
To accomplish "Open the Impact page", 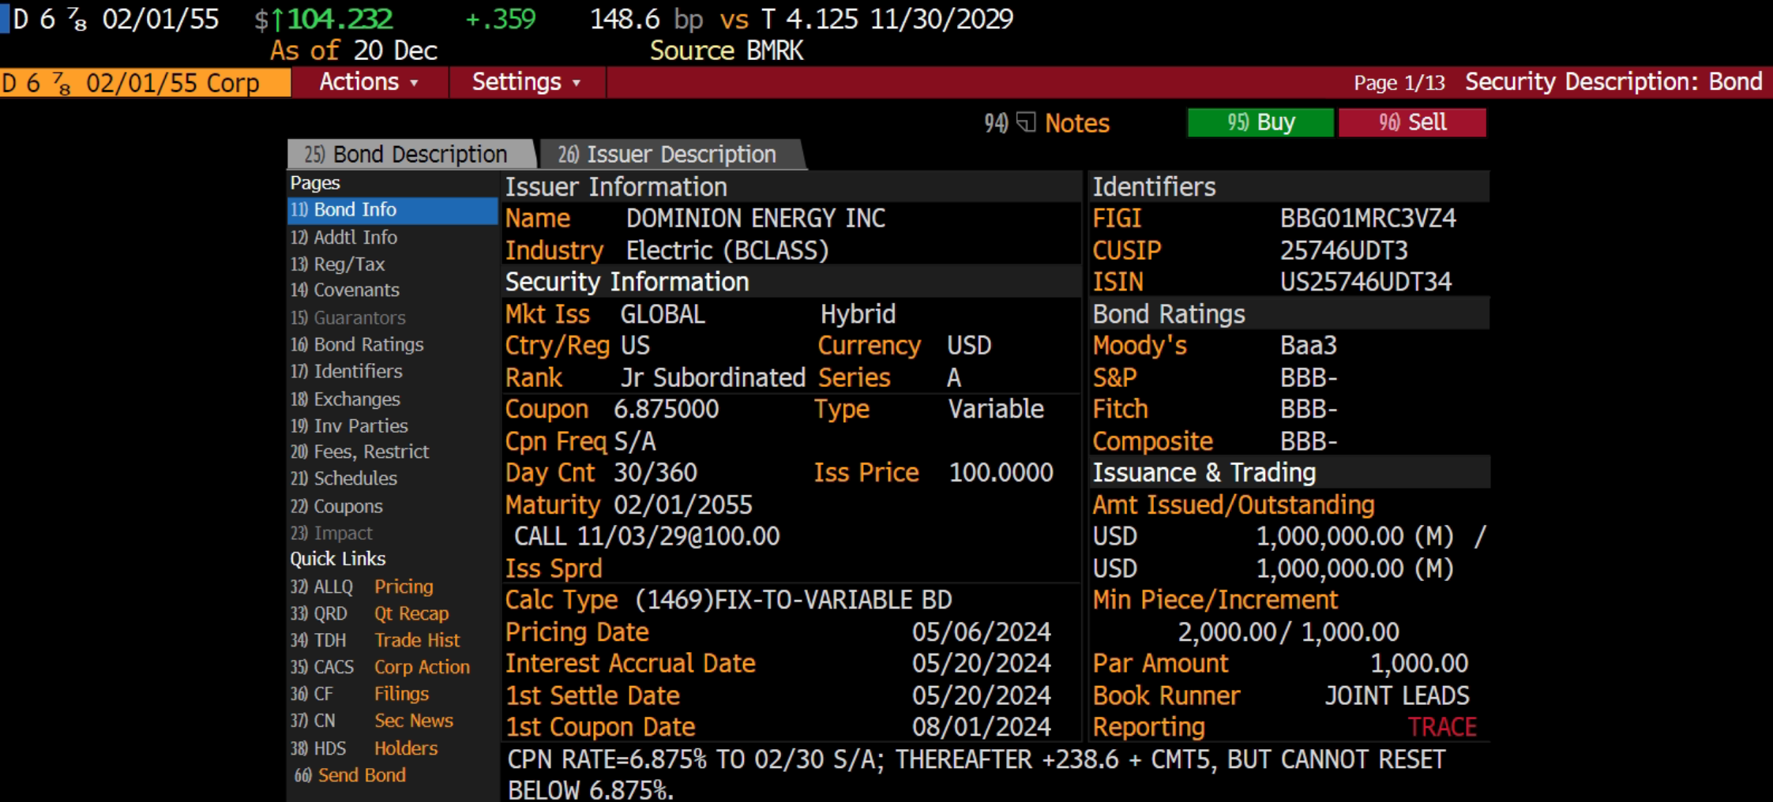I will click(332, 533).
